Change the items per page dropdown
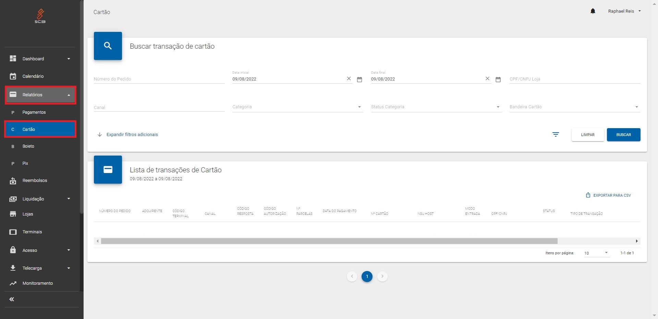Image resolution: width=658 pixels, height=319 pixels. (x=596, y=253)
